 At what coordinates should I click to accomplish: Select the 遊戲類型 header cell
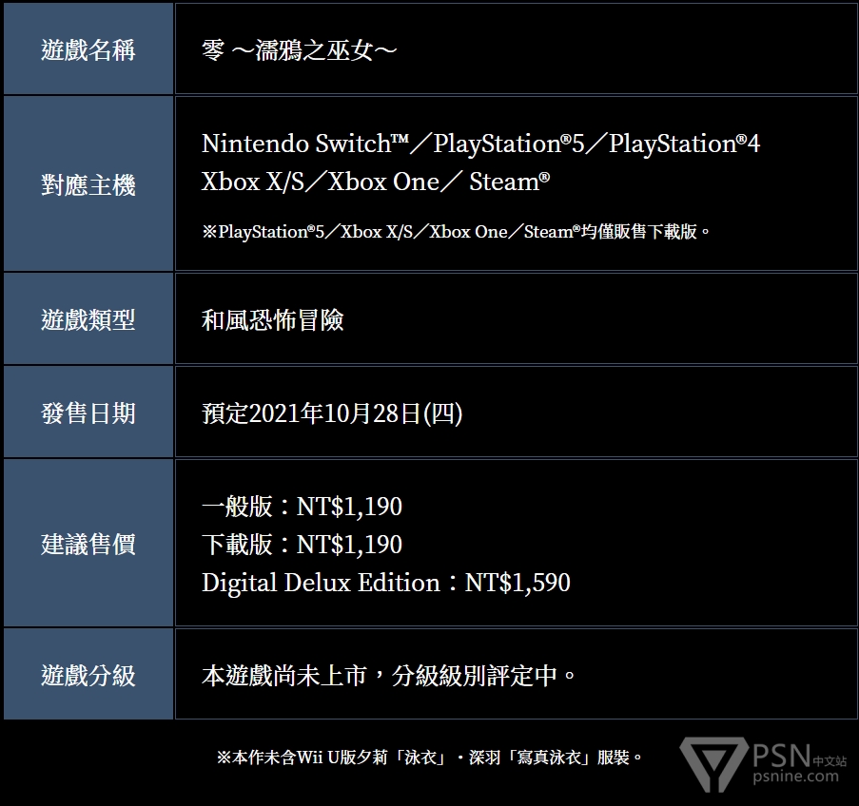[88, 319]
